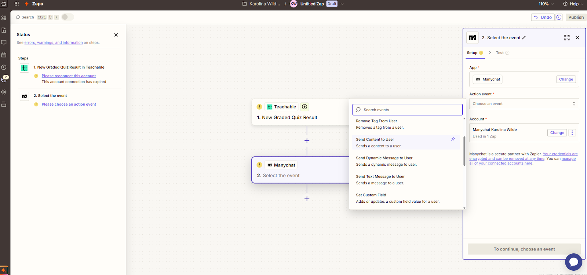This screenshot has width=587, height=275.
Task: Click the Manychat icon in Status steps
Action: (24, 96)
